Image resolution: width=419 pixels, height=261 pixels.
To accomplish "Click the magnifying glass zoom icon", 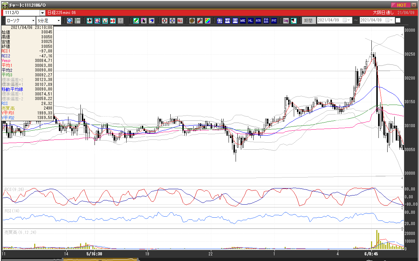I will tap(70, 21).
